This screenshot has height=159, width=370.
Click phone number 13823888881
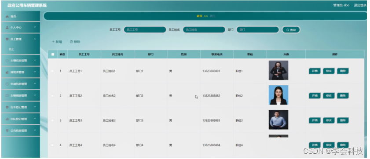point(211,71)
